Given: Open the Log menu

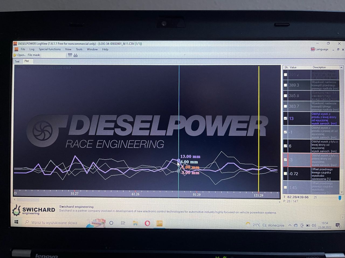Looking at the screenshot, I should 32,49.
